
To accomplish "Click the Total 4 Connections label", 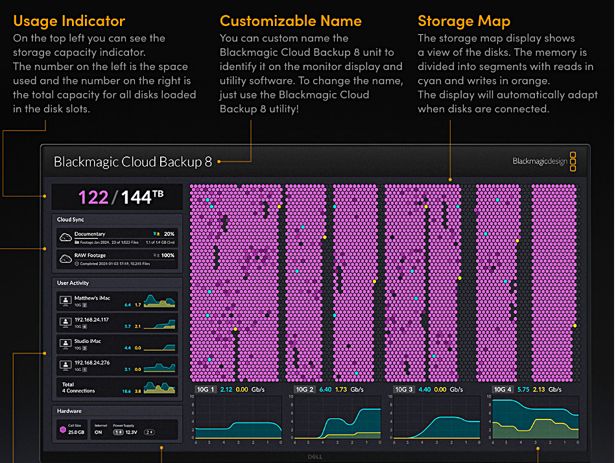I will click(78, 388).
